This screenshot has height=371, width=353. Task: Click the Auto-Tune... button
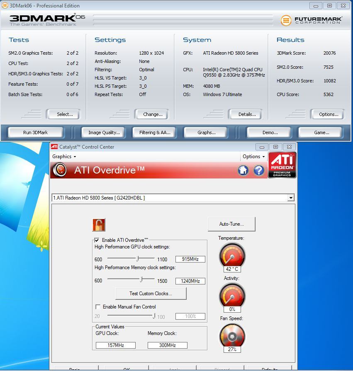231,224
